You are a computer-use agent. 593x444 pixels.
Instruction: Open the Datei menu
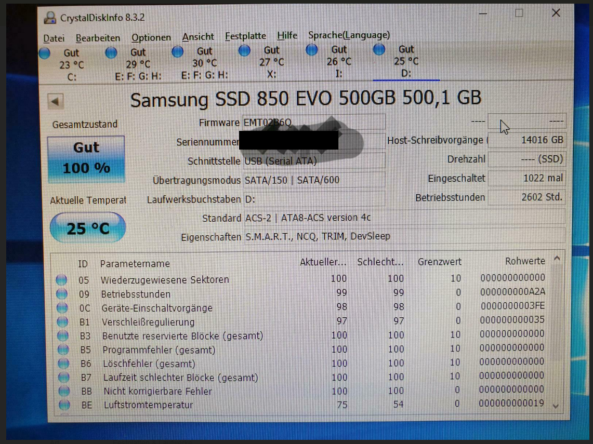point(54,38)
